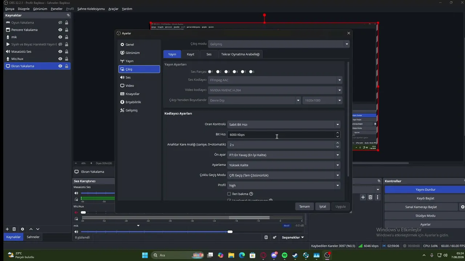Move the selected source up
Image resolution: width=465 pixels, height=261 pixels.
click(31, 229)
